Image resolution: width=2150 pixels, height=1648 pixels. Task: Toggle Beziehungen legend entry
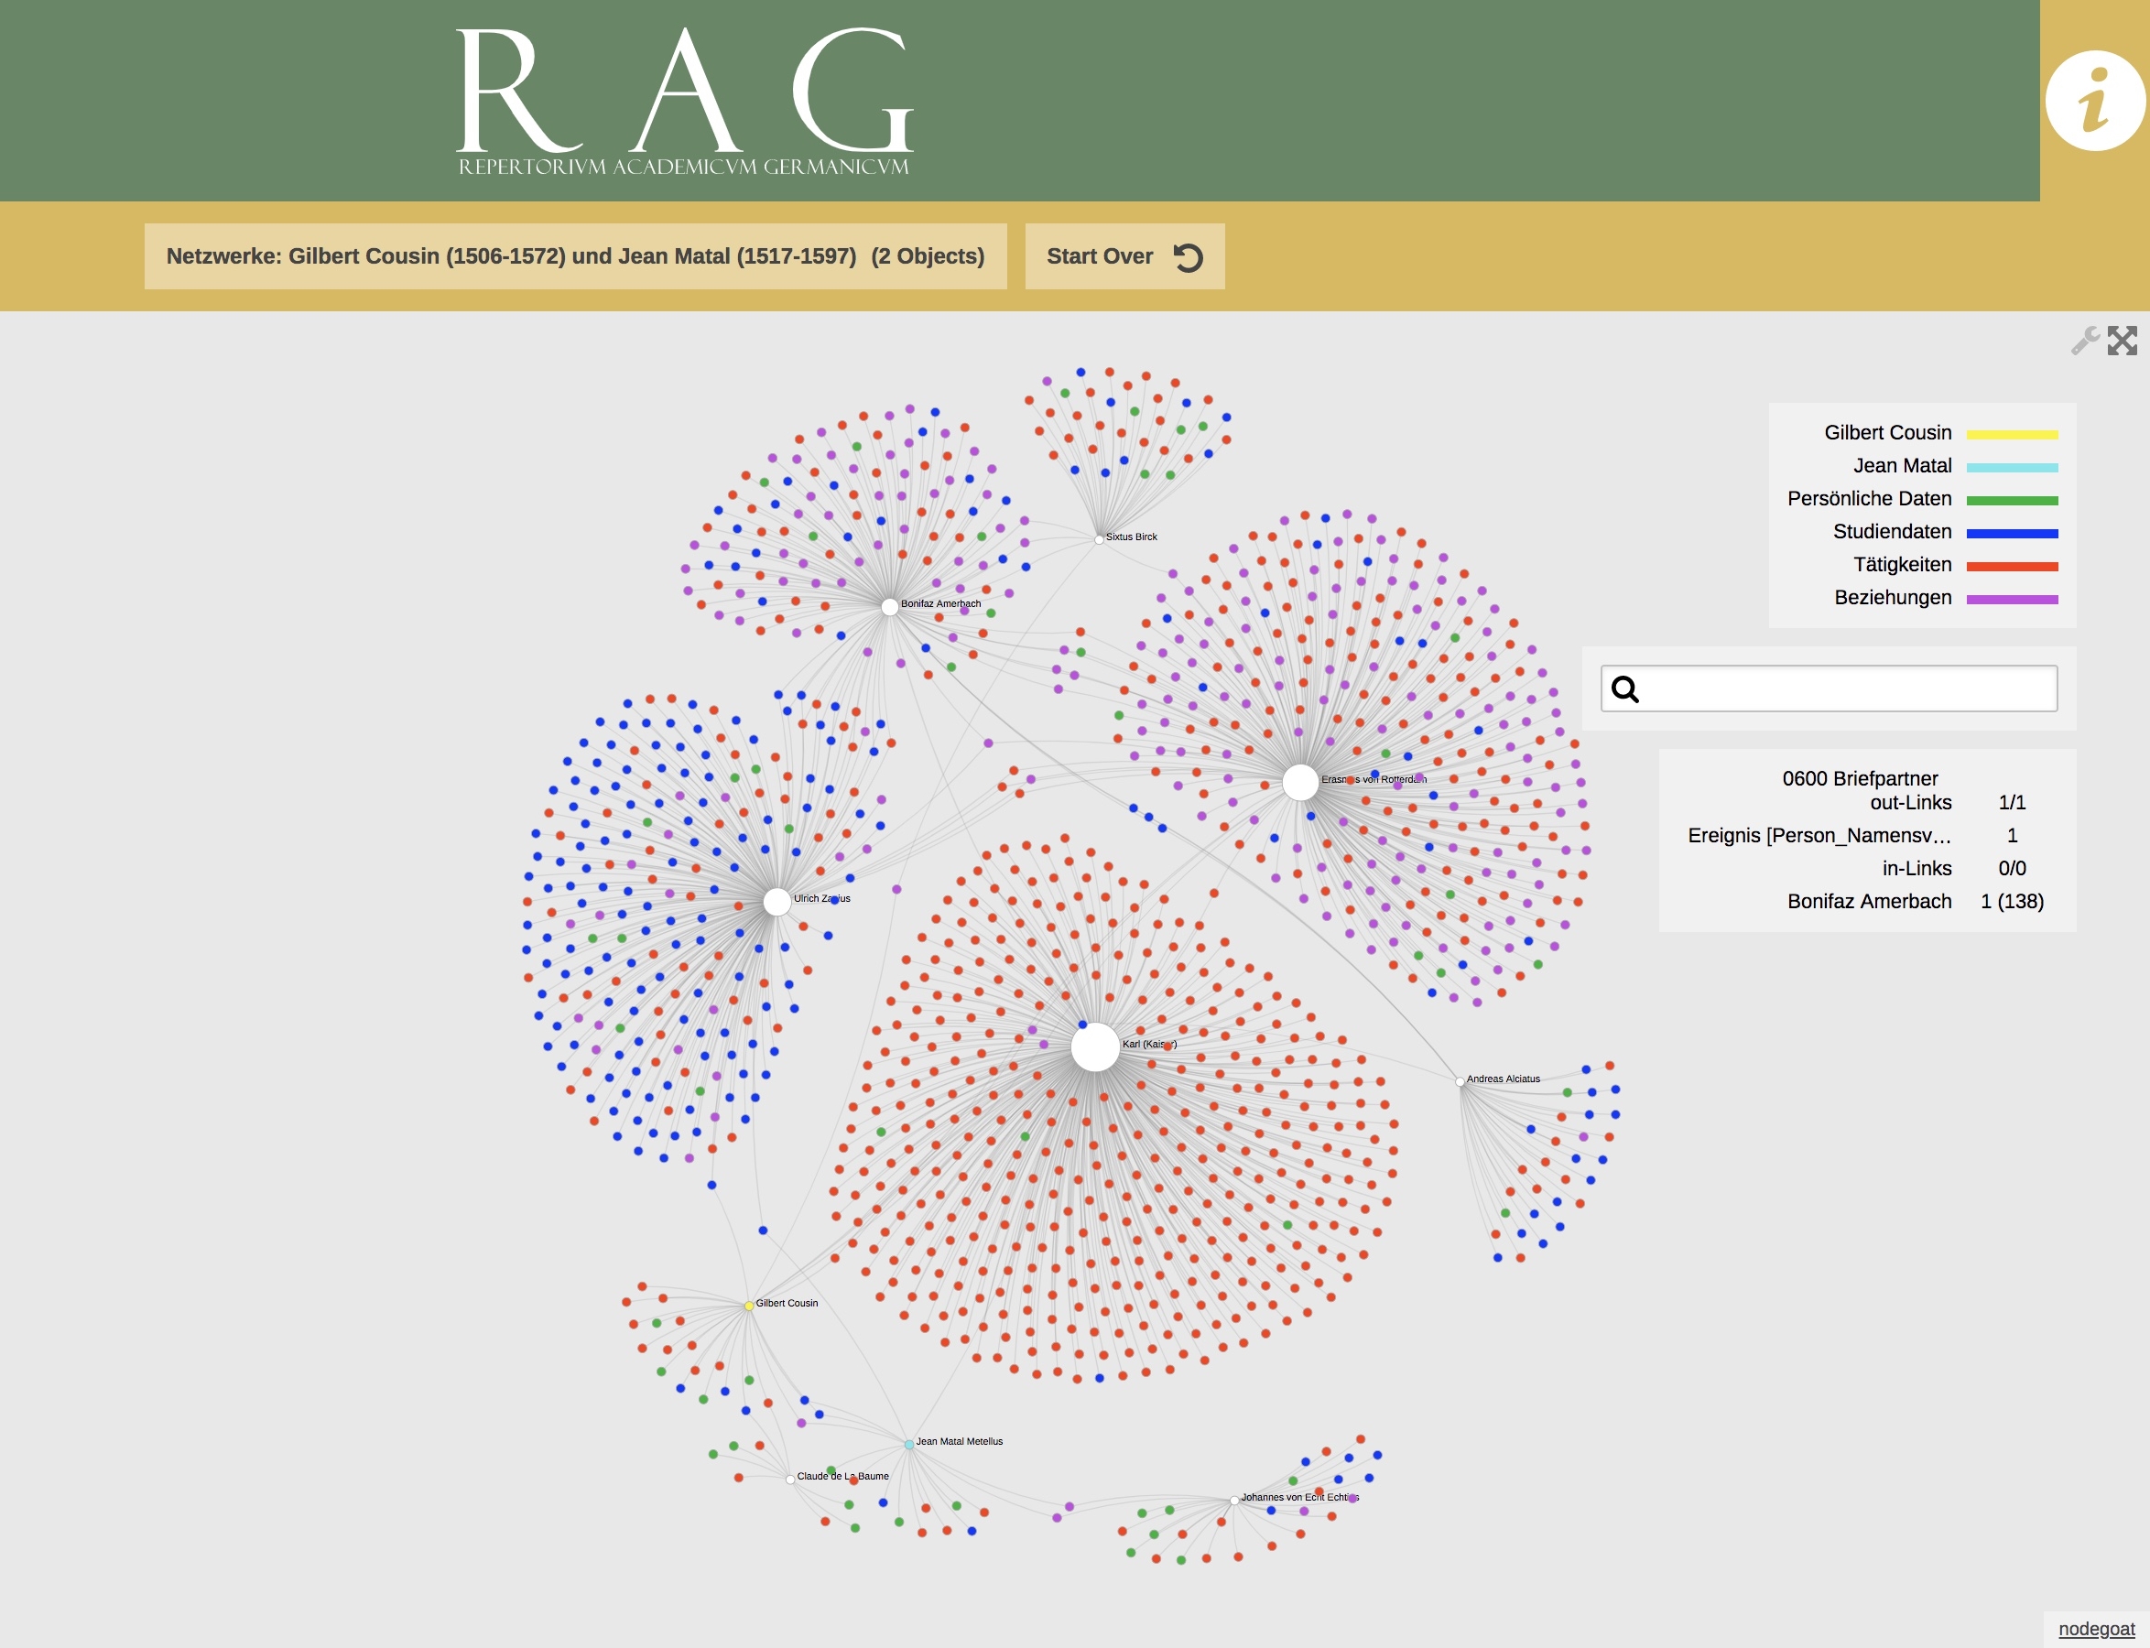(1892, 597)
